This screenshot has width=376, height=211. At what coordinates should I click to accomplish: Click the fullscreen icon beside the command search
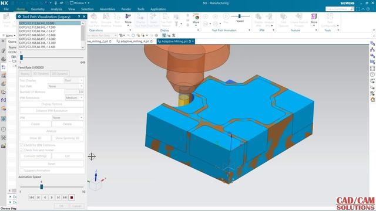click(358, 9)
